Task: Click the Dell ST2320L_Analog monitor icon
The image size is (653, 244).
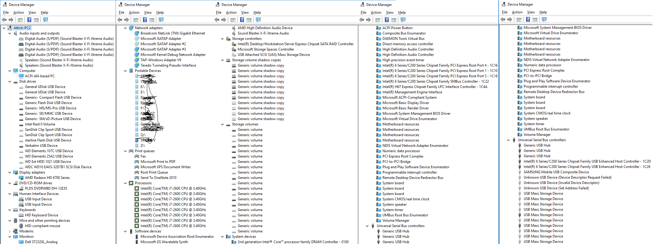Action: click(x=21, y=242)
